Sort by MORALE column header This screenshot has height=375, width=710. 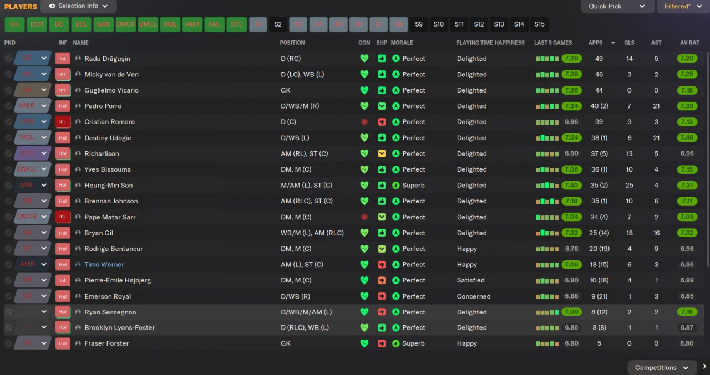(402, 43)
